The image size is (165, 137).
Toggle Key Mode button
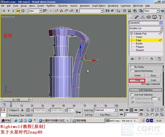pos(121,114)
